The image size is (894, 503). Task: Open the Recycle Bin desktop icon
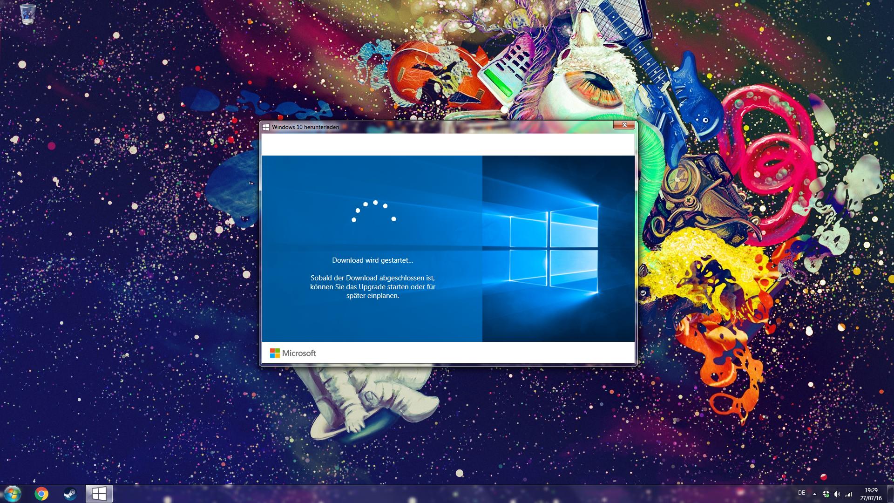pos(28,14)
